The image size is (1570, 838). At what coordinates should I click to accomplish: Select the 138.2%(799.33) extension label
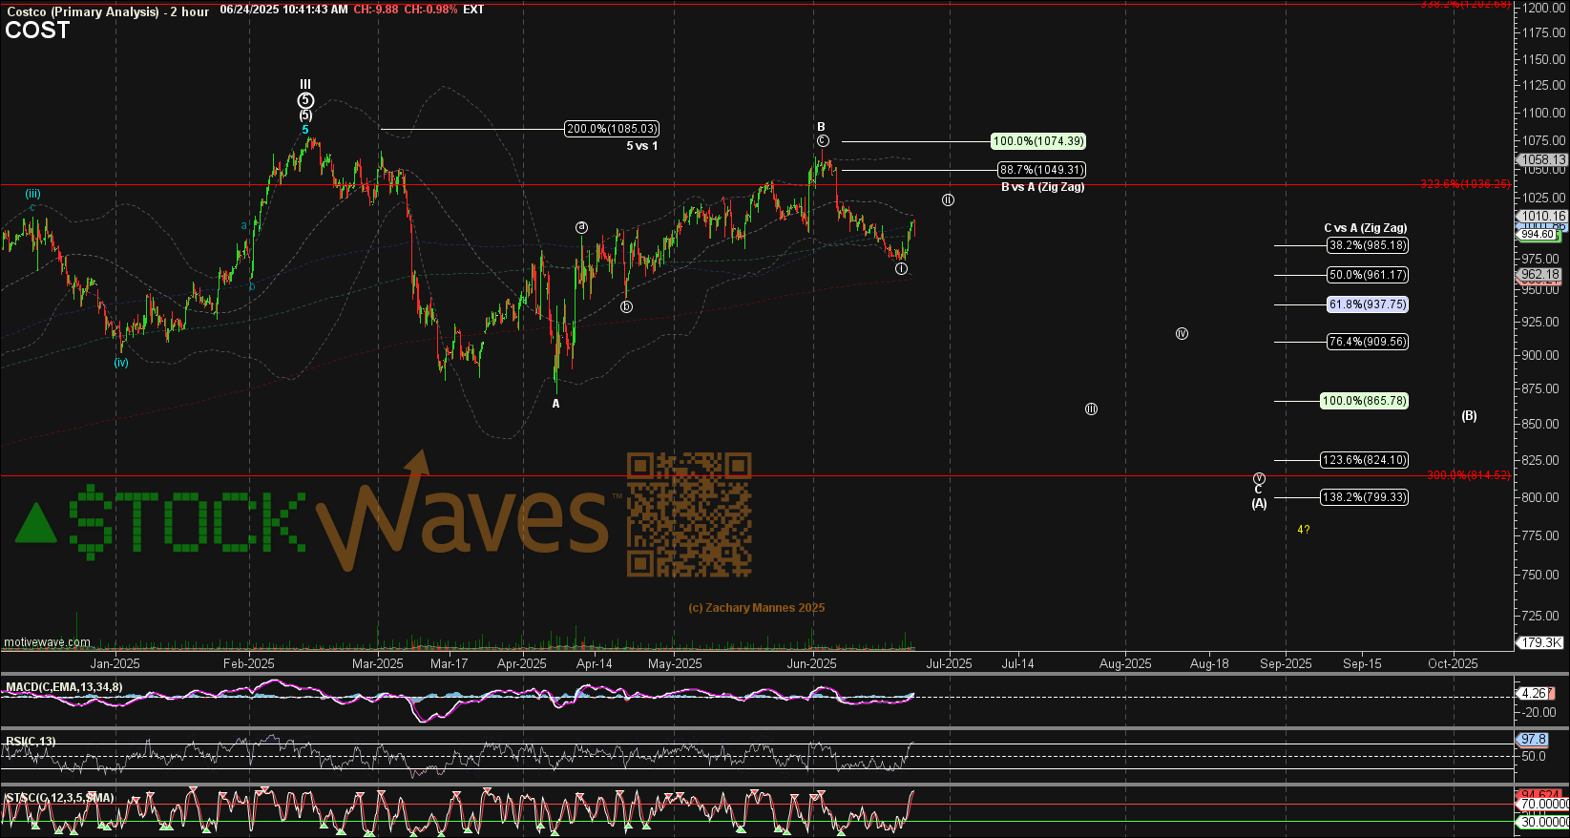1364,497
